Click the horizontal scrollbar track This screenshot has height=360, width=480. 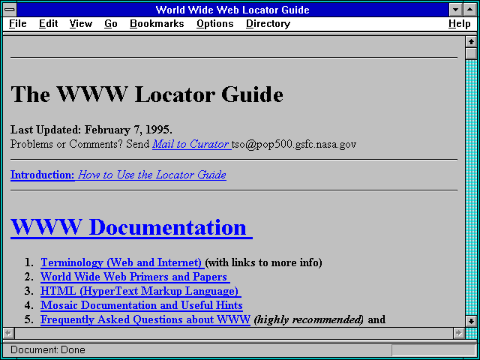(233, 333)
